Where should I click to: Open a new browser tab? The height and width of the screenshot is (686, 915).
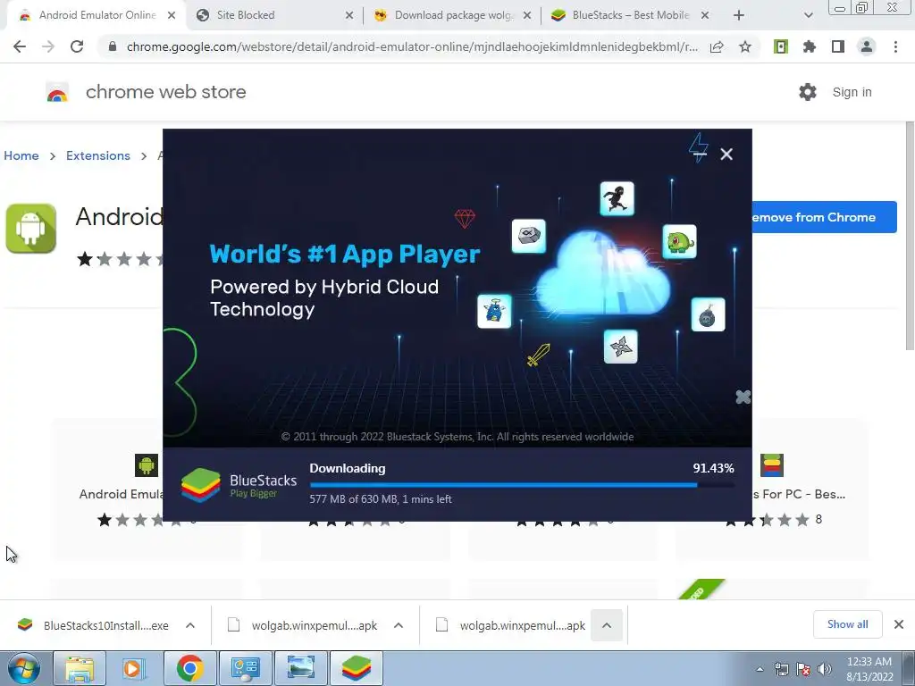(739, 15)
